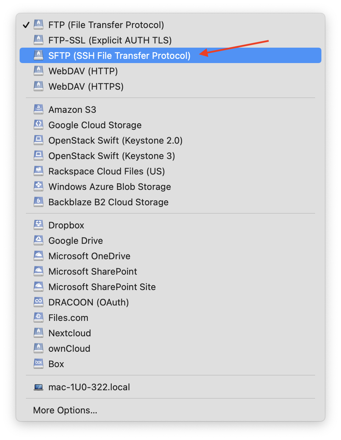Click the ownCloud drive icon
Viewport: 341px width, 440px height.
click(39, 348)
